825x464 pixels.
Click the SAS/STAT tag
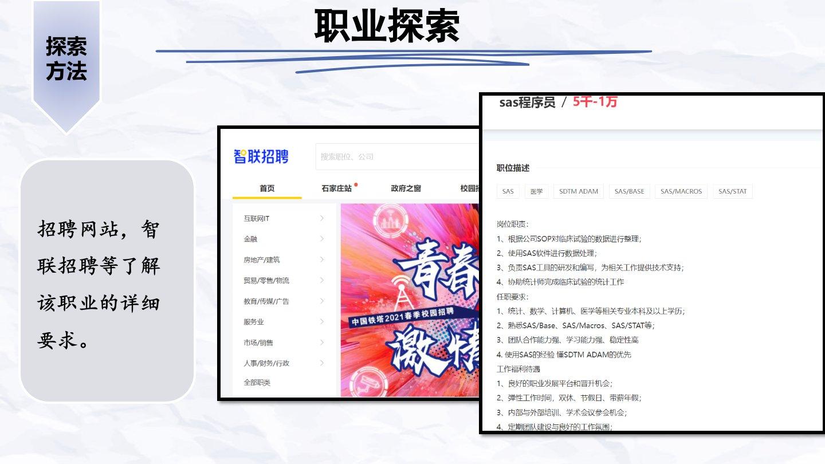coord(733,191)
